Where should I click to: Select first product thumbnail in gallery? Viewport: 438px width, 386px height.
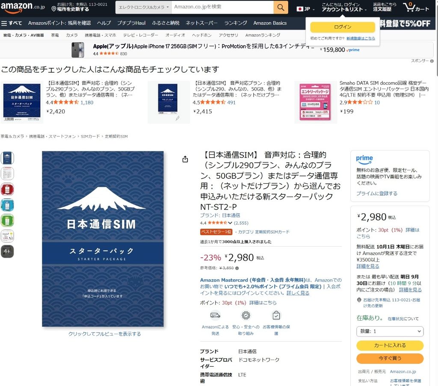(x=8, y=158)
